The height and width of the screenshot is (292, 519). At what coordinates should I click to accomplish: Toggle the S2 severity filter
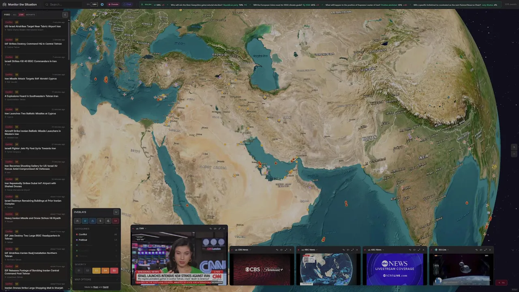(88, 271)
